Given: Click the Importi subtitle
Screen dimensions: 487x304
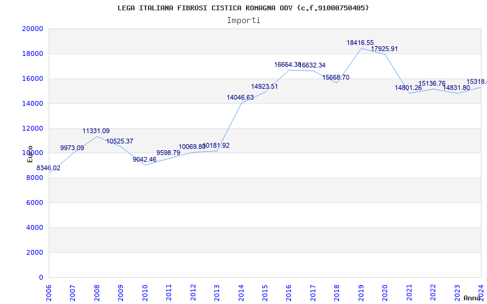Looking at the screenshot, I should tap(243, 21).
